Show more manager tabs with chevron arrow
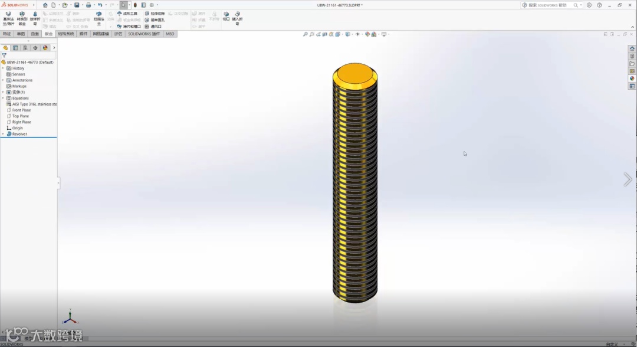The image size is (637, 347). click(54, 48)
